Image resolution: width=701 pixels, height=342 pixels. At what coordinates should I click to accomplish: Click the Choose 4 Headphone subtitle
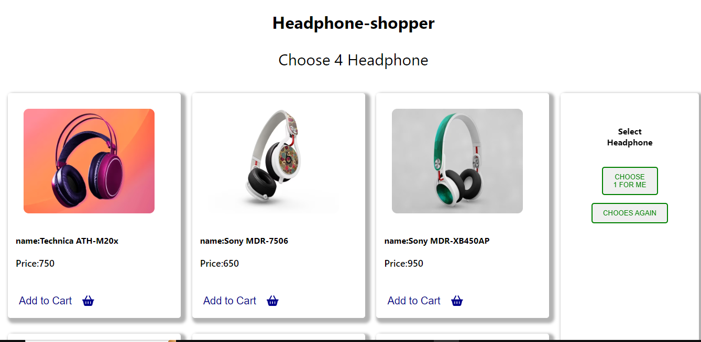[x=354, y=60]
